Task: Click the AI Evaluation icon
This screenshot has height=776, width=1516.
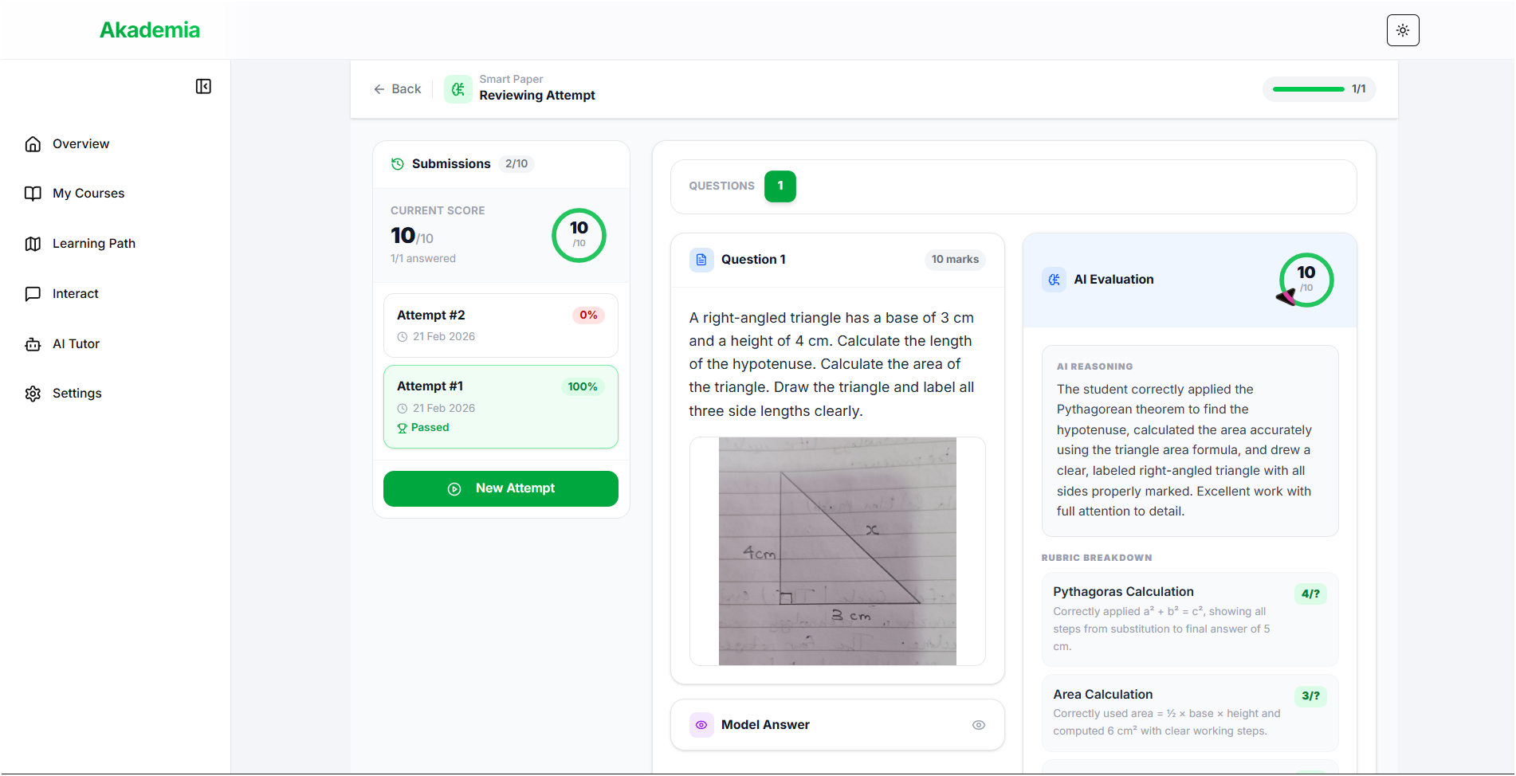Action: click(x=1054, y=280)
